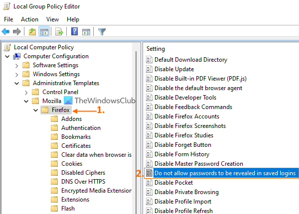Open the Help menu
Screen dimensions: 299x214
73,19
